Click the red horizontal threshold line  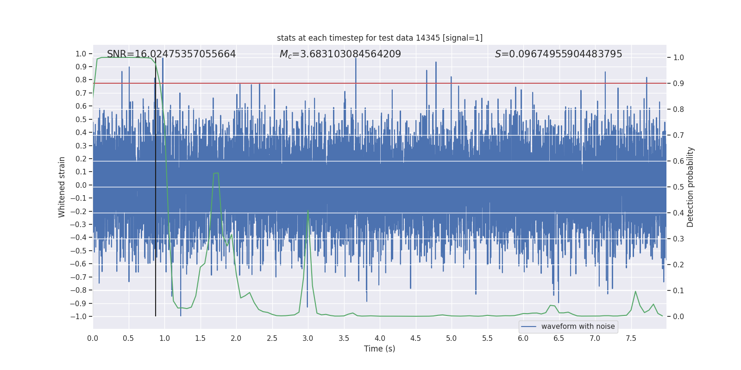(x=380, y=83)
